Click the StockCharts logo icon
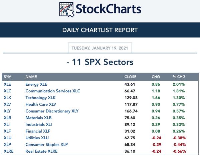Image resolution: width=200 pixels, height=156 pixels. pos(67,10)
